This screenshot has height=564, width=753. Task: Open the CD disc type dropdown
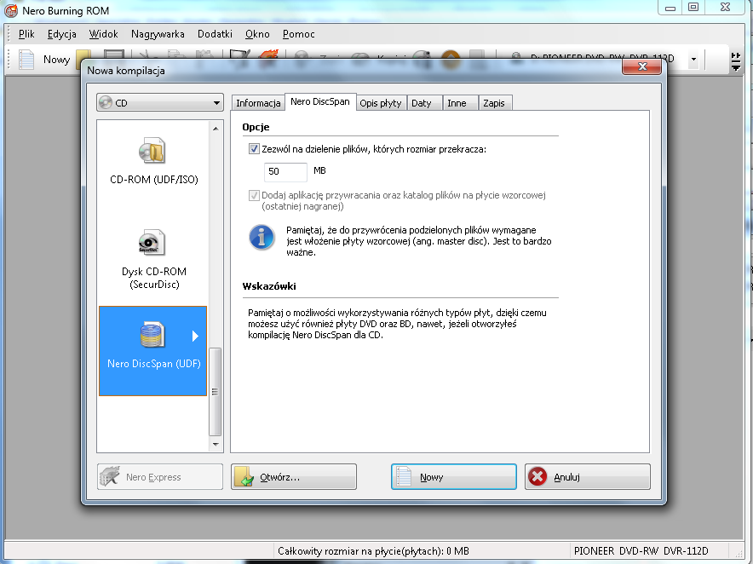pyautogui.click(x=160, y=103)
